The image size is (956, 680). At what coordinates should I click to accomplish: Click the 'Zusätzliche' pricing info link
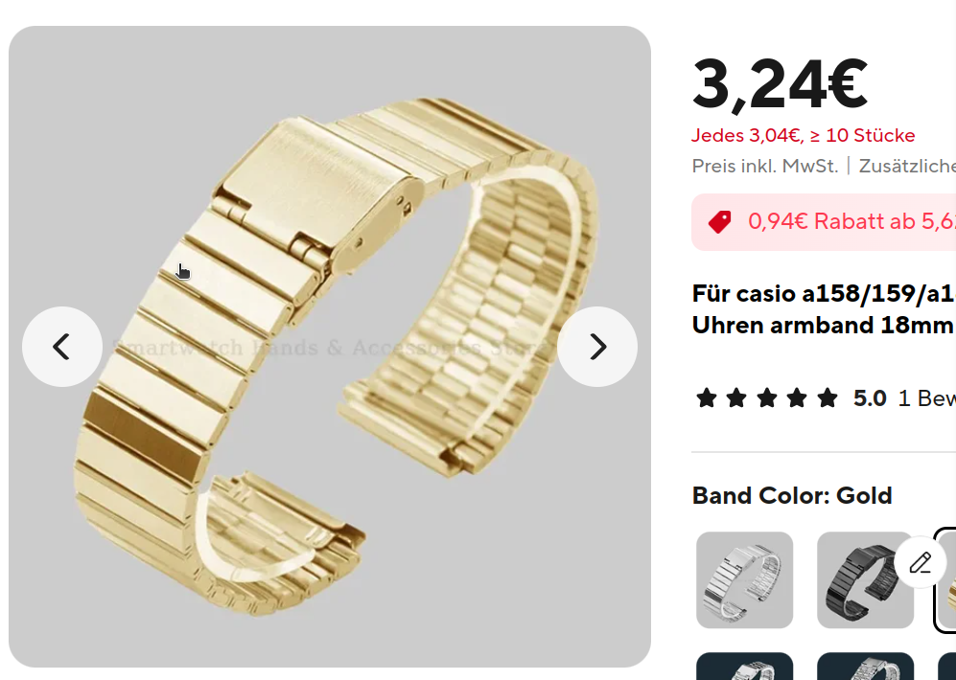pyautogui.click(x=907, y=166)
